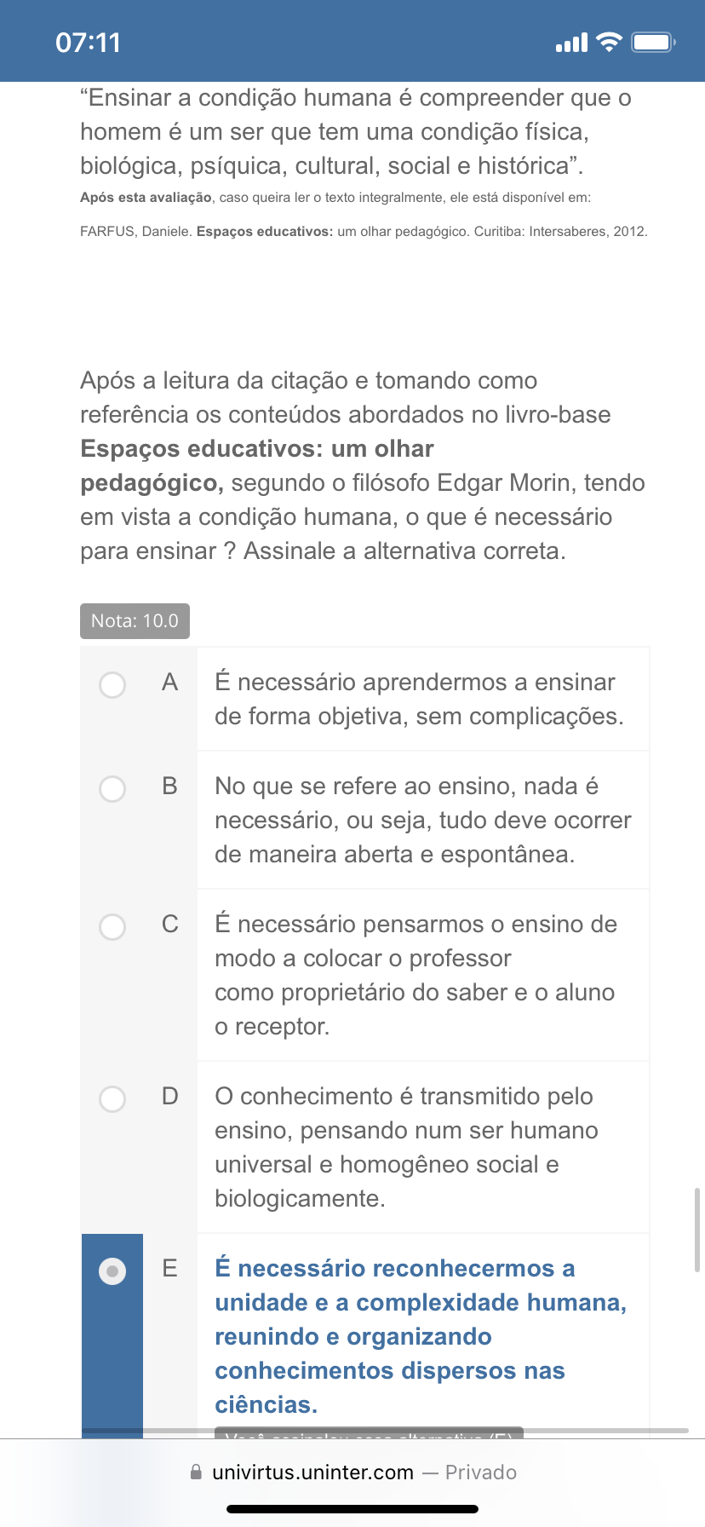705x1527 pixels.
Task: Tap the home indicator bar at bottom
Action: point(352,1509)
